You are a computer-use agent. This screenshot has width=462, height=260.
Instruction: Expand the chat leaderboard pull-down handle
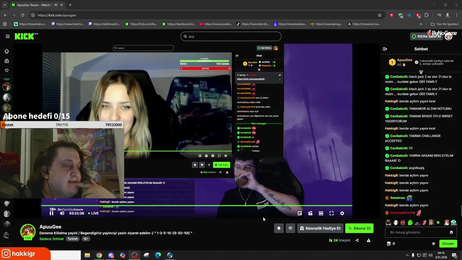point(421,72)
